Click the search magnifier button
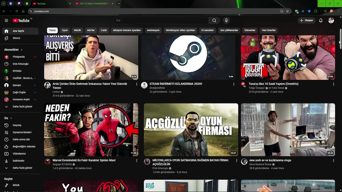The width and height of the screenshot is (342, 192). pos(214,21)
